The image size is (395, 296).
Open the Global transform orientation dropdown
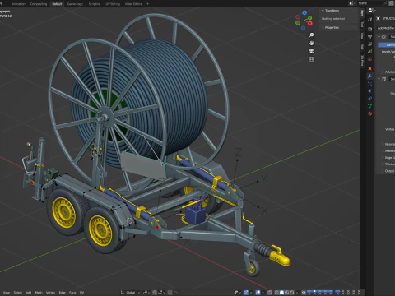coord(131,293)
